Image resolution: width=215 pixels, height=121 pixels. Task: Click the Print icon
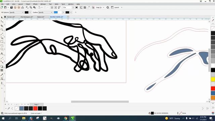(x=23, y=7)
